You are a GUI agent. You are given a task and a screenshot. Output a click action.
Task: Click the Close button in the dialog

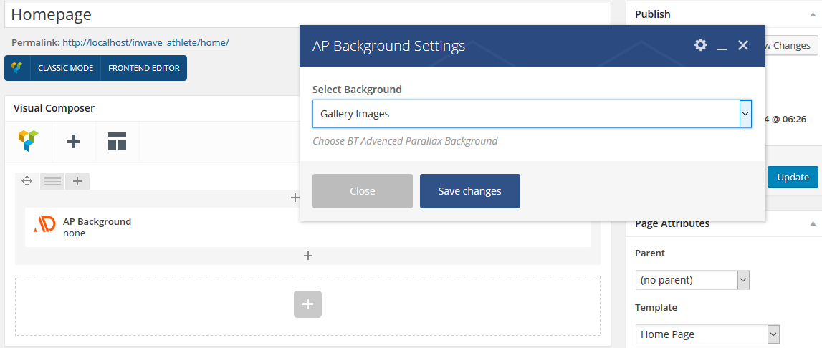click(x=362, y=191)
